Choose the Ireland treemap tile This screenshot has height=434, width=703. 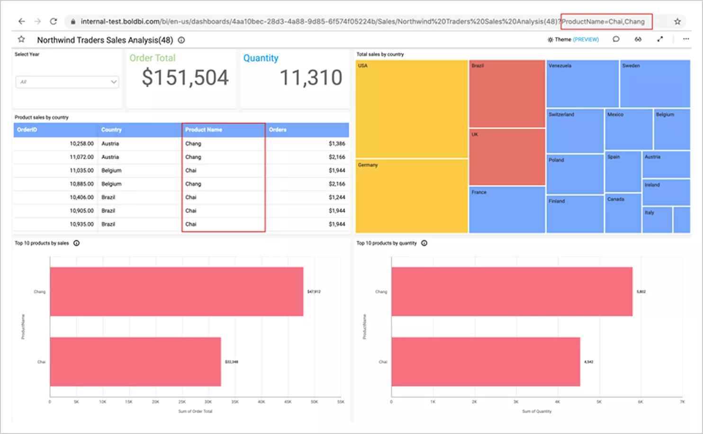(x=666, y=192)
